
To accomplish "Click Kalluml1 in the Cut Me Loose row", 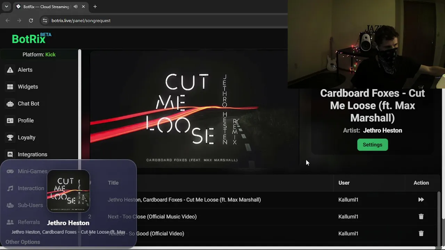I will coord(348,200).
